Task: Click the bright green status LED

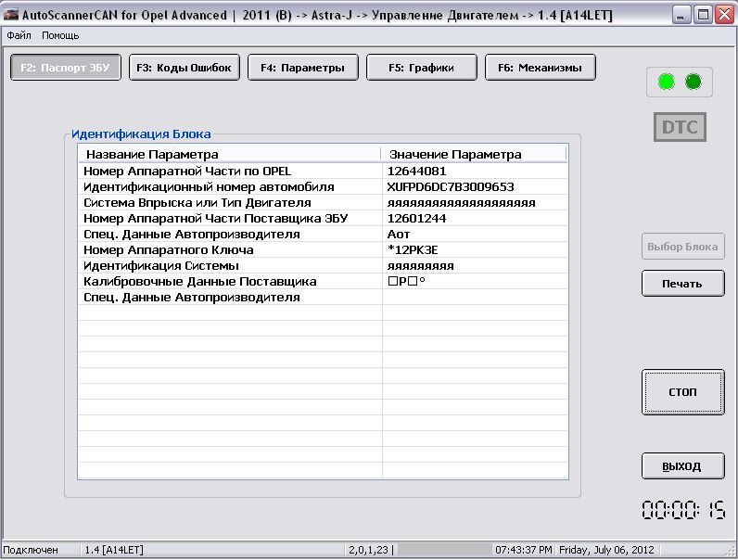Action: point(666,83)
